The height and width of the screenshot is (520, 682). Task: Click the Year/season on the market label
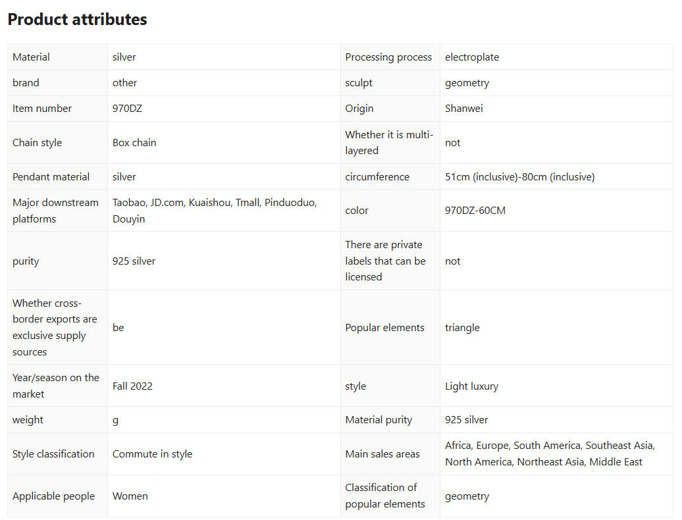(56, 386)
